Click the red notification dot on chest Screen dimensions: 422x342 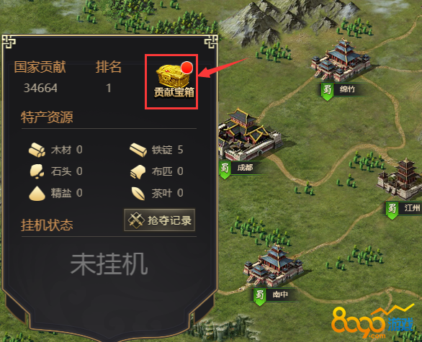[x=187, y=67]
